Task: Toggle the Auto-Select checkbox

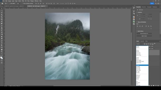Action: (10, 3)
